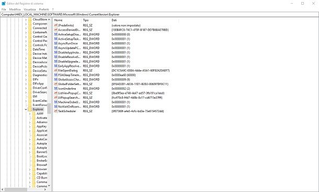Click the FileOpenDialog string icon
This screenshot has width=319, height=192.
[x=56, y=70]
